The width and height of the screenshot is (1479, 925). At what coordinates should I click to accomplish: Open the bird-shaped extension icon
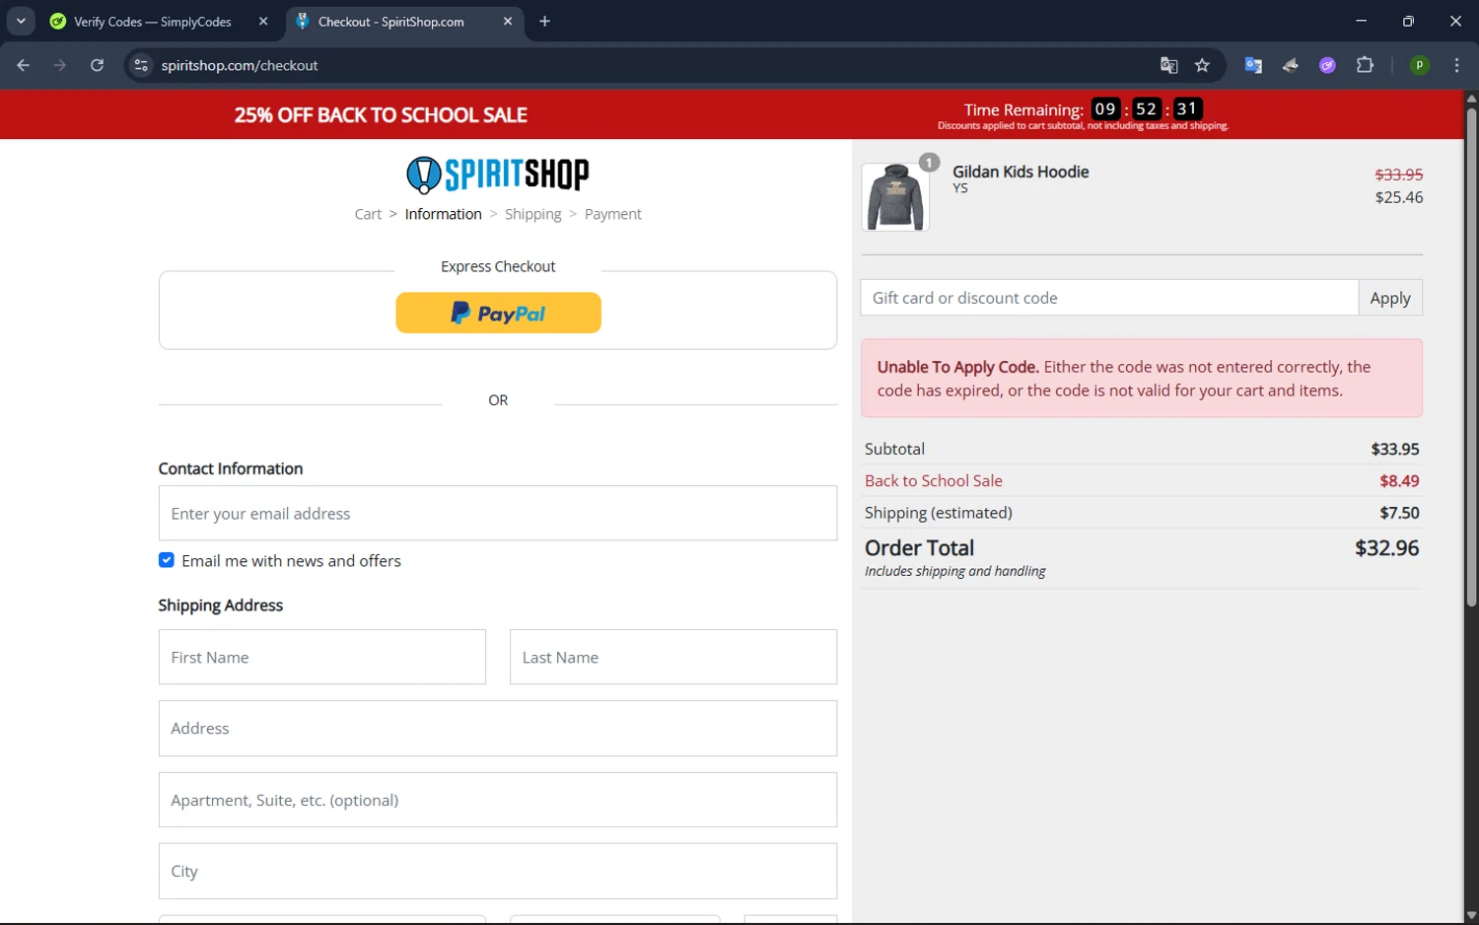tap(1291, 65)
